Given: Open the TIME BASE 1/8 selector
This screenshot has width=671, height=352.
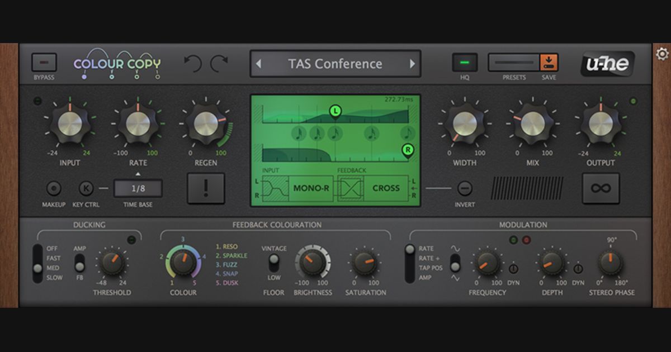Looking at the screenshot, I should click(138, 188).
